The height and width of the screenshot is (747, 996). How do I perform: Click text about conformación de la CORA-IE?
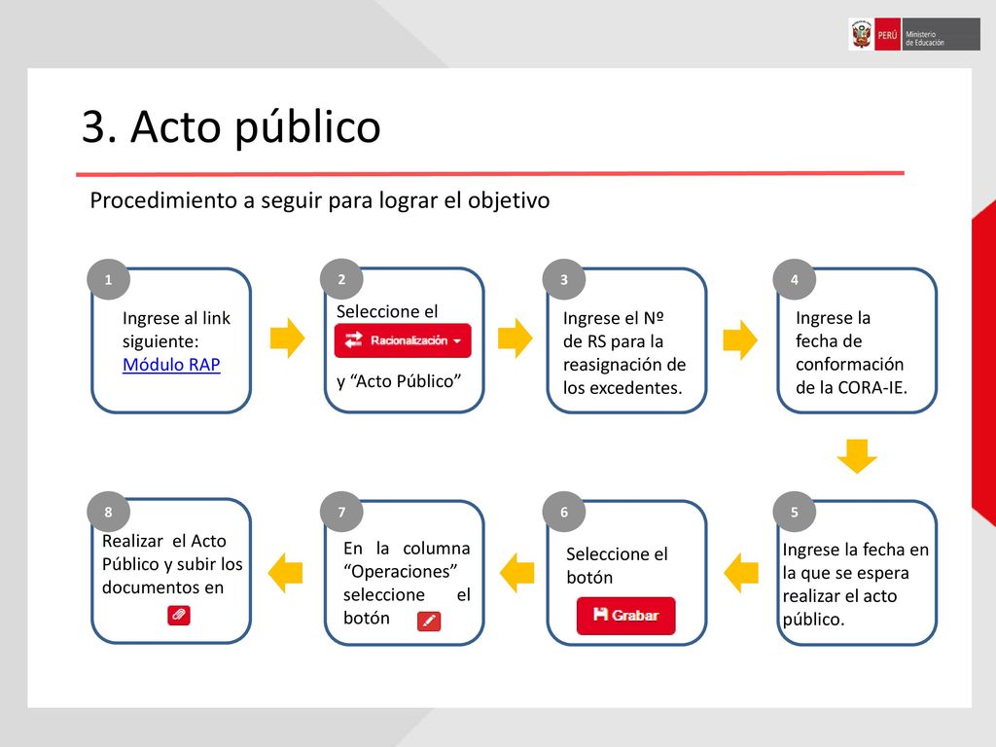pyautogui.click(x=851, y=352)
